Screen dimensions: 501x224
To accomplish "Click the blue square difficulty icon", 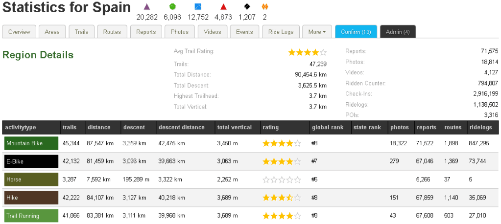I will pyautogui.click(x=198, y=7).
